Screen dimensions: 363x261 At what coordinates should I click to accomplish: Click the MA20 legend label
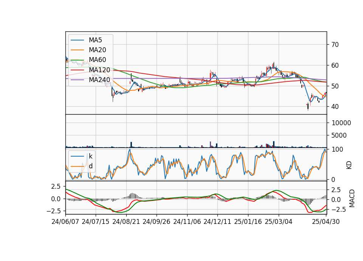[97, 50]
